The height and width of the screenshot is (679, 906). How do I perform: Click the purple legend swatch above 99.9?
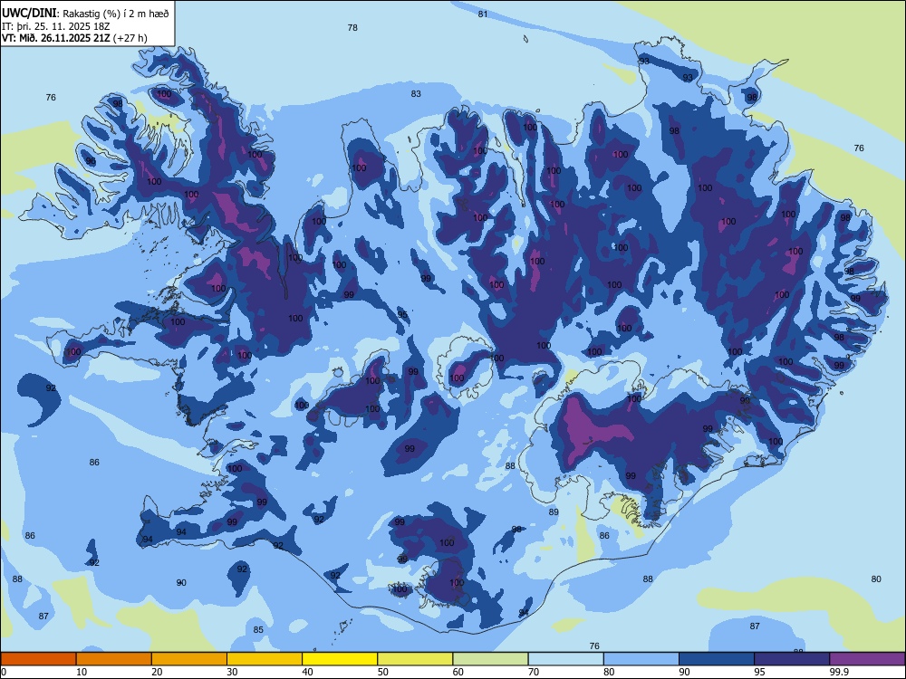(x=867, y=659)
